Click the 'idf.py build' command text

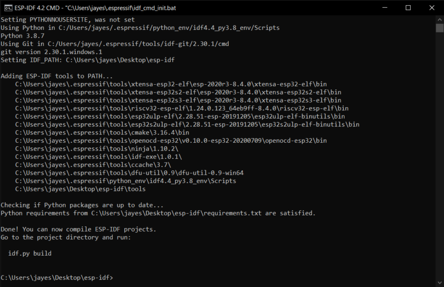(30, 254)
